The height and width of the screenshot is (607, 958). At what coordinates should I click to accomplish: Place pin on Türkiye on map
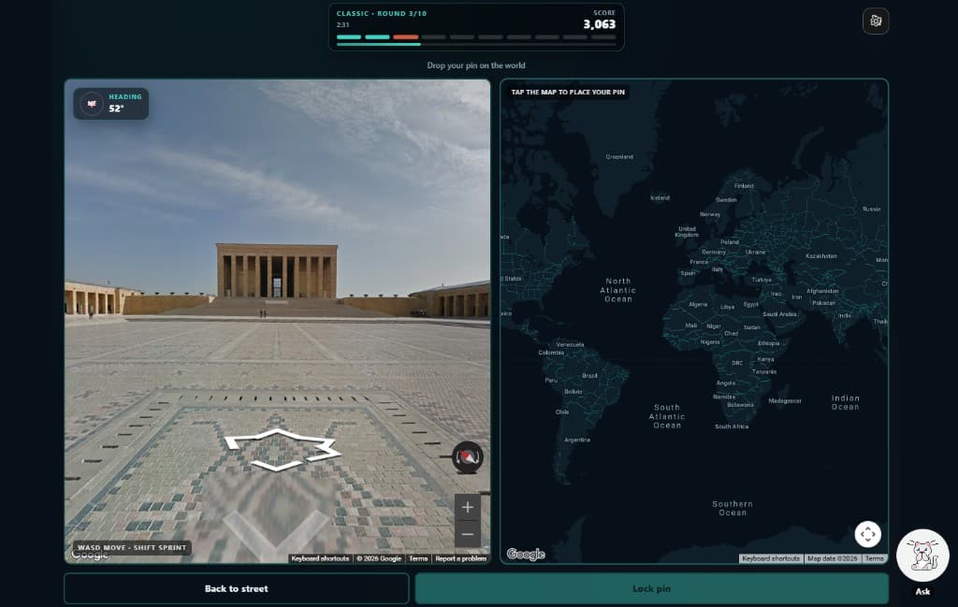[762, 280]
